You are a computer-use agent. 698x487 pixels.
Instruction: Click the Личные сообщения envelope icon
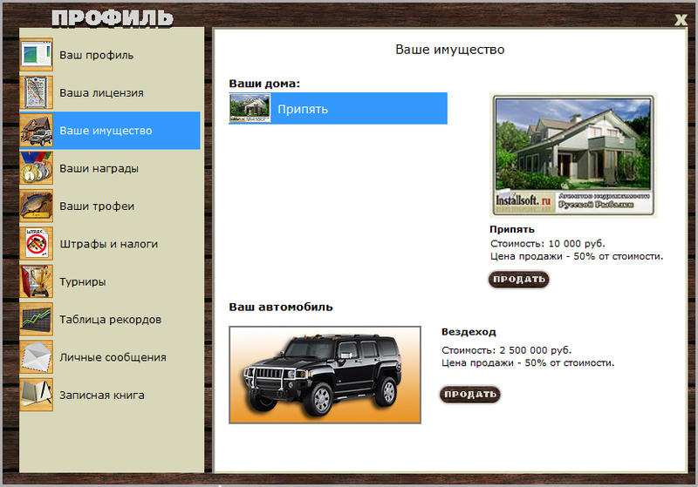[x=36, y=357]
